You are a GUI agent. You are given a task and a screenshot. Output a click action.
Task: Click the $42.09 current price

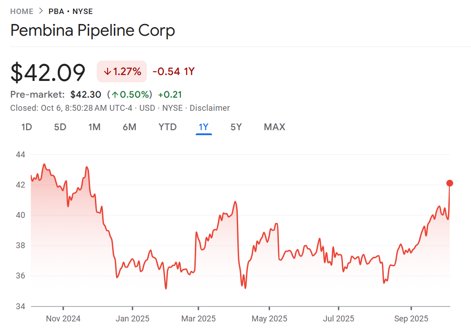click(x=48, y=72)
